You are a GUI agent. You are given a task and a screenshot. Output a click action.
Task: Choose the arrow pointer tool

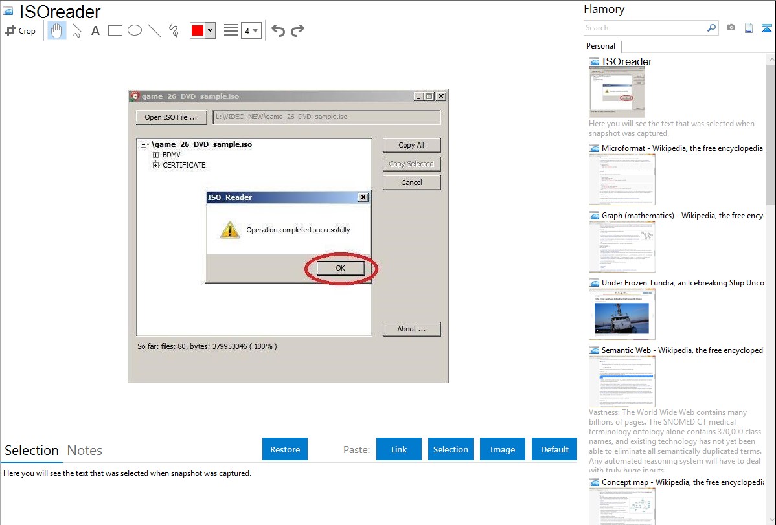click(x=76, y=30)
